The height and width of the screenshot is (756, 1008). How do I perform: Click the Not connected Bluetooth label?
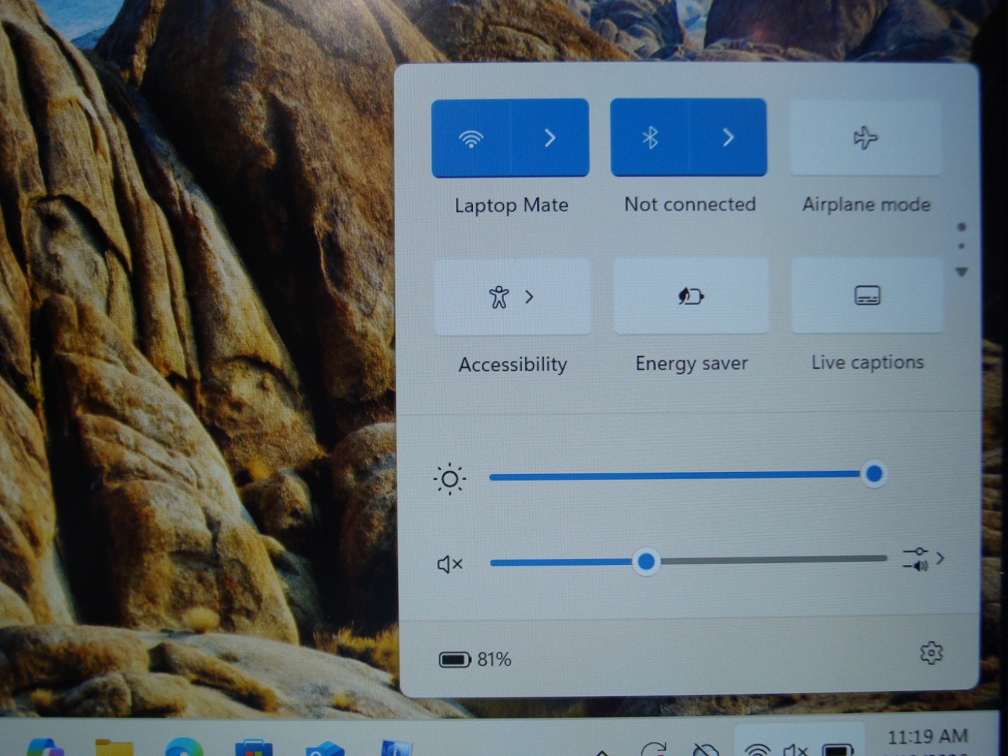pos(690,204)
